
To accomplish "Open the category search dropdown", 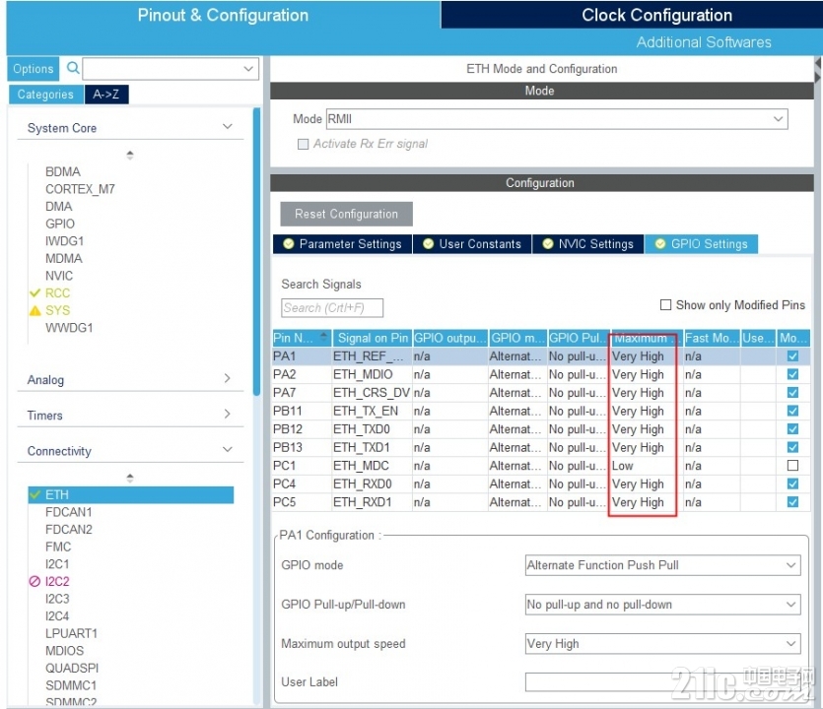I will [248, 69].
